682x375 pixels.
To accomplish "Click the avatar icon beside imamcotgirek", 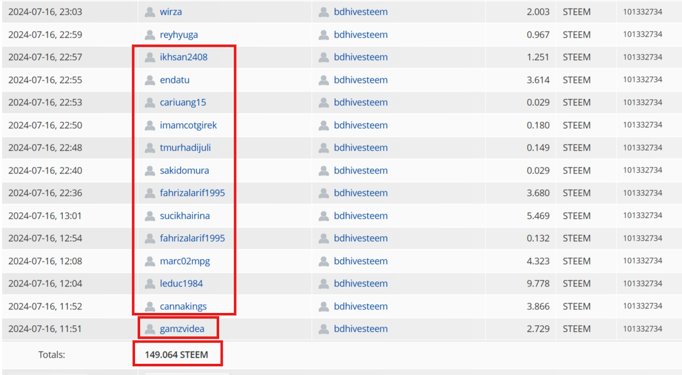I will [x=150, y=125].
